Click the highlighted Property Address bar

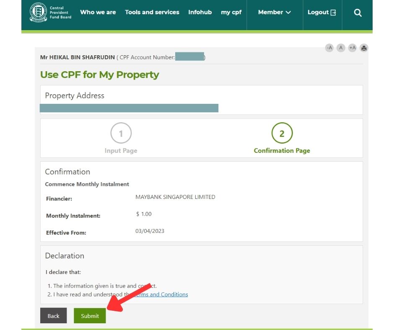point(129,108)
